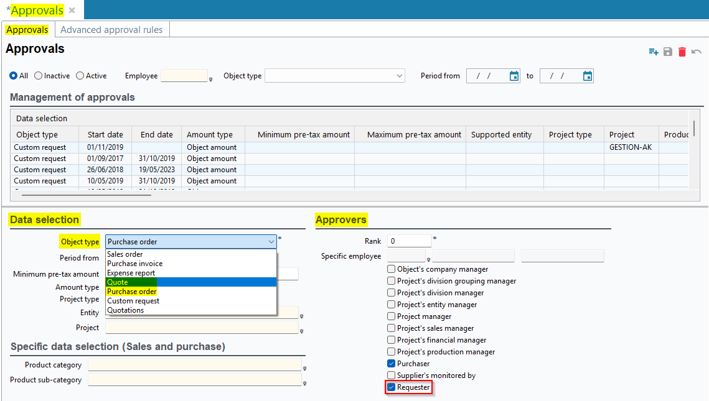The height and width of the screenshot is (401, 709).
Task: Click the add new approval icon
Action: tap(653, 52)
